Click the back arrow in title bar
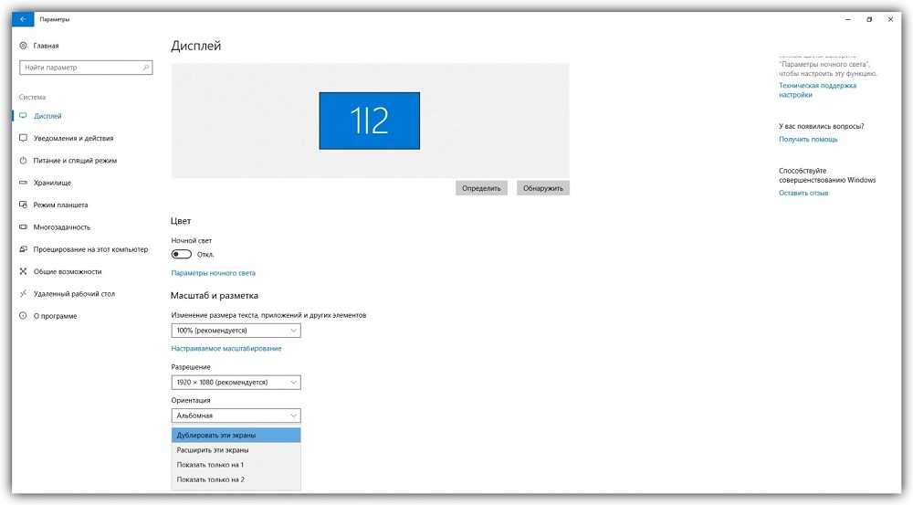This screenshot has height=505, width=913. [23, 19]
